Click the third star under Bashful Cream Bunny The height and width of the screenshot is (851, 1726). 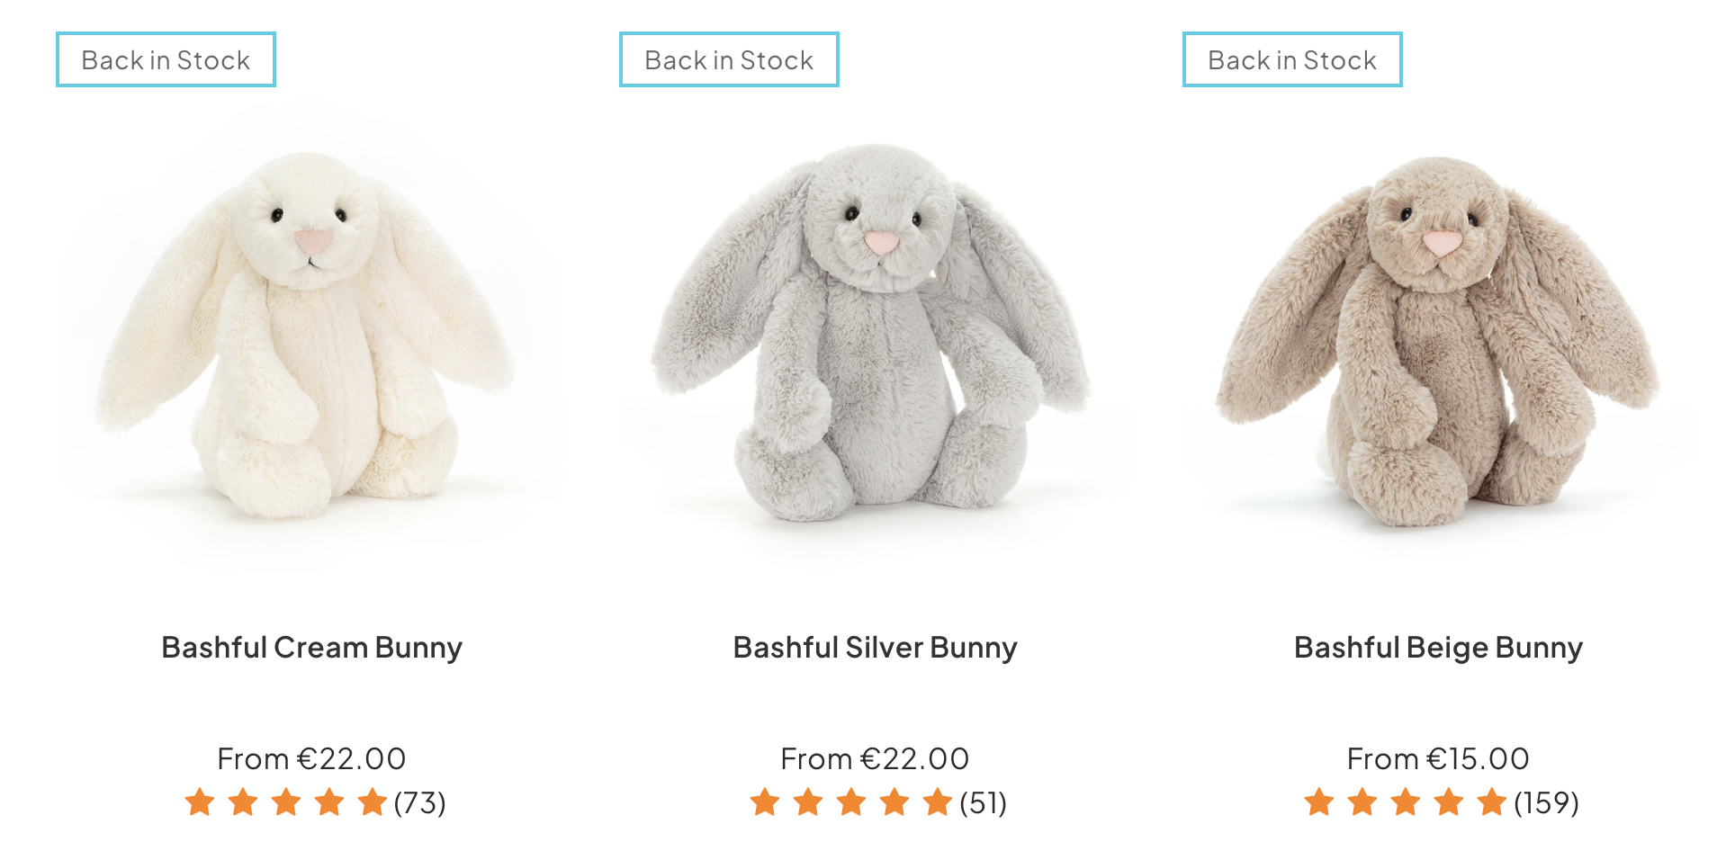pyautogui.click(x=286, y=802)
